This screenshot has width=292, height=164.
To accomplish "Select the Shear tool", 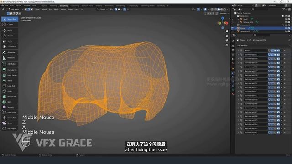I will 10,123.
